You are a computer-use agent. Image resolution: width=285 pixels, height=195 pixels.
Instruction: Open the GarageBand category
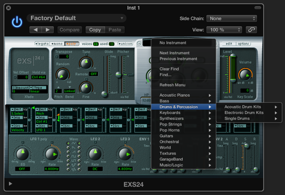(183, 159)
